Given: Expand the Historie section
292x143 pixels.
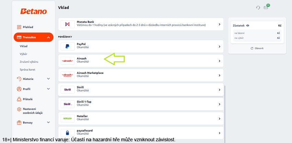Looking at the screenshot, I should coord(48,79).
